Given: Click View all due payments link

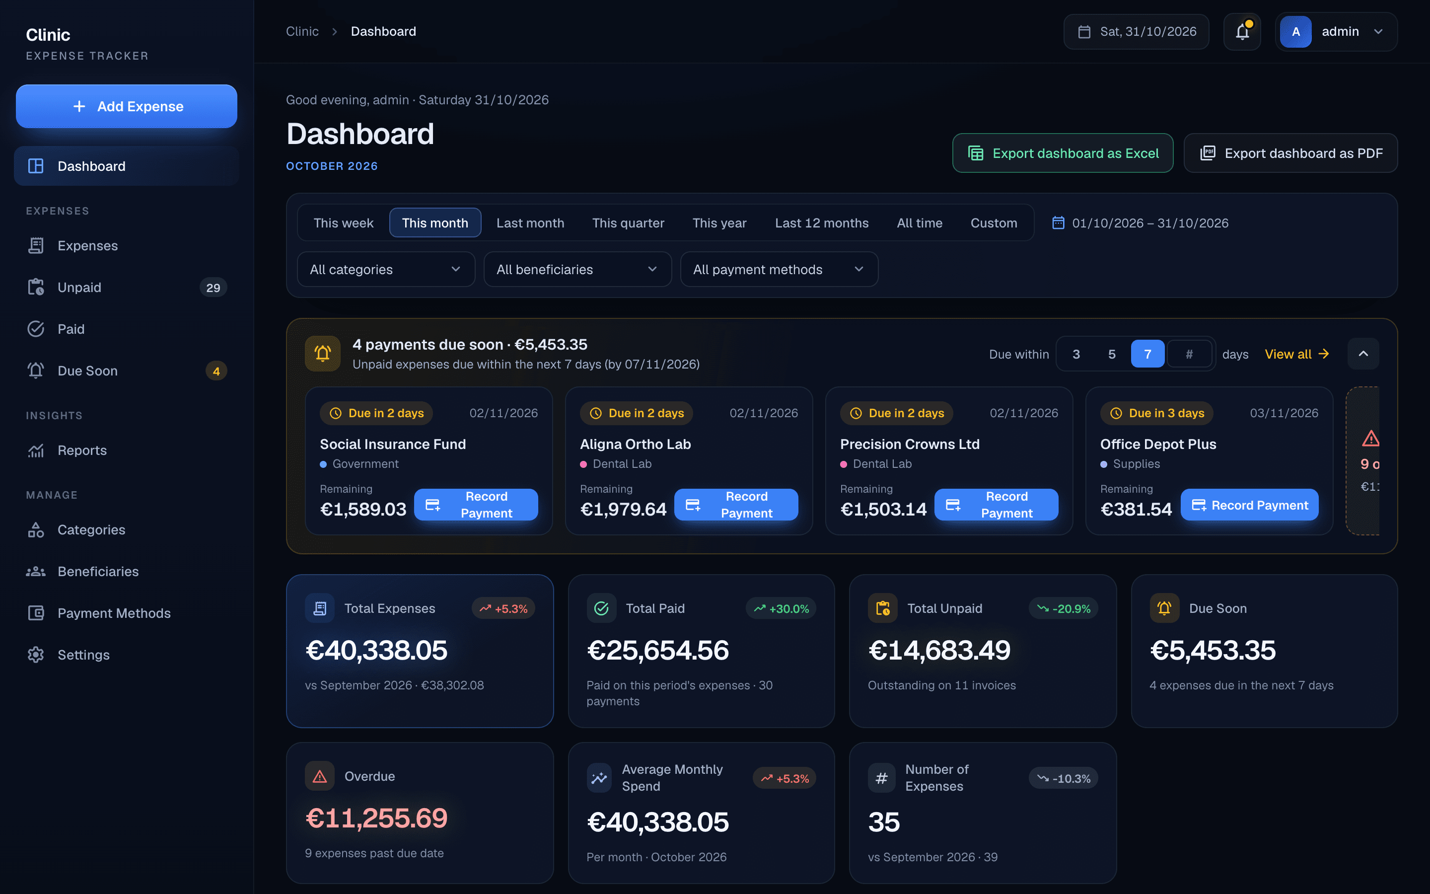Looking at the screenshot, I should tap(1296, 354).
